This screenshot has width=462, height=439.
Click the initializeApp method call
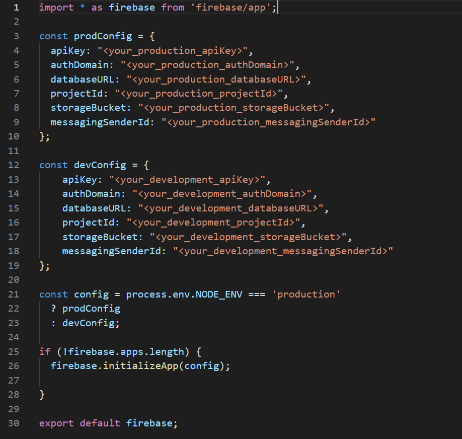140,366
